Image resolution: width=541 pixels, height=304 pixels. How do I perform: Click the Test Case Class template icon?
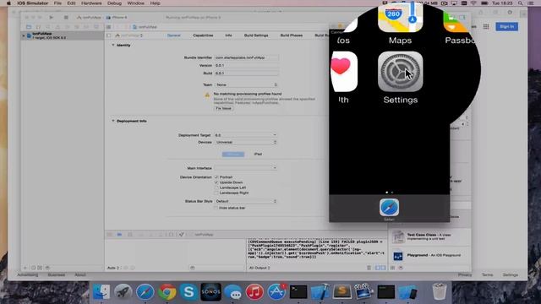398,236
